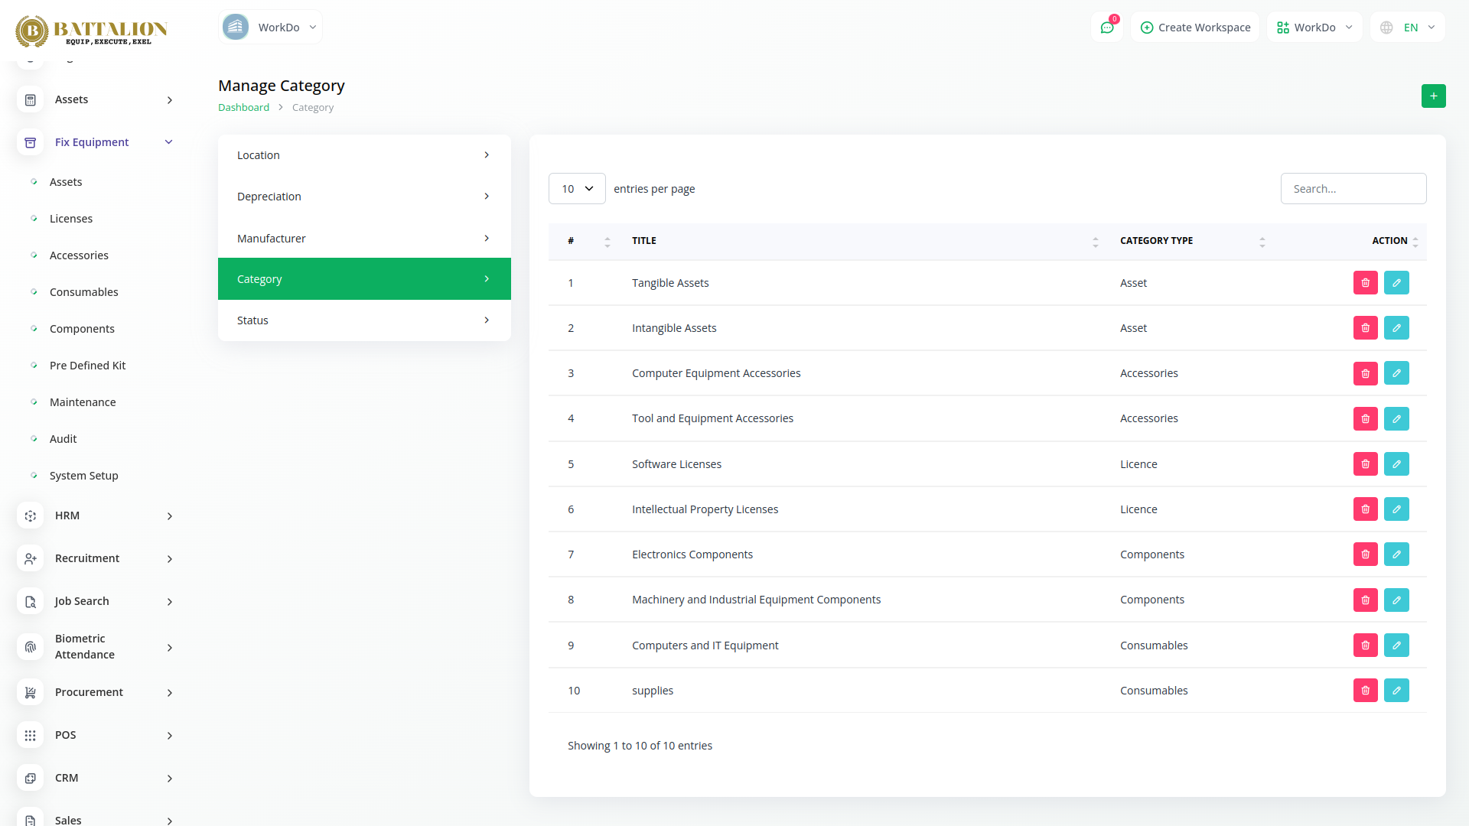Click the Search input field
This screenshot has width=1469, height=826.
coord(1353,189)
